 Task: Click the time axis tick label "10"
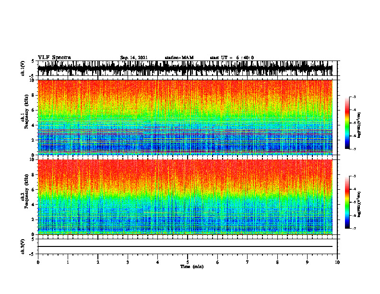[x=337, y=262]
